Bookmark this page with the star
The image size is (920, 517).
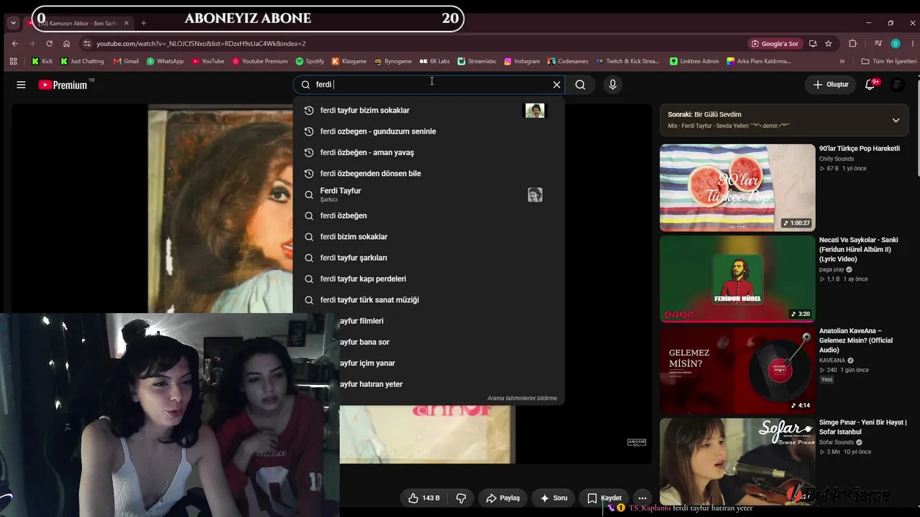829,44
